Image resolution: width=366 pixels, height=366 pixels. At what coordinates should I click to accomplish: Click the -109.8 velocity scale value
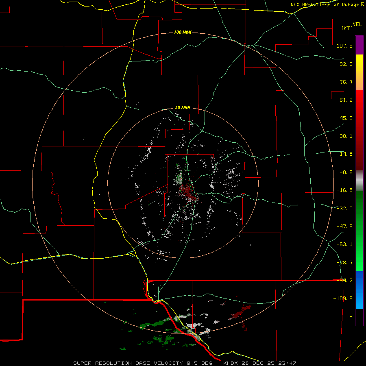(343, 298)
